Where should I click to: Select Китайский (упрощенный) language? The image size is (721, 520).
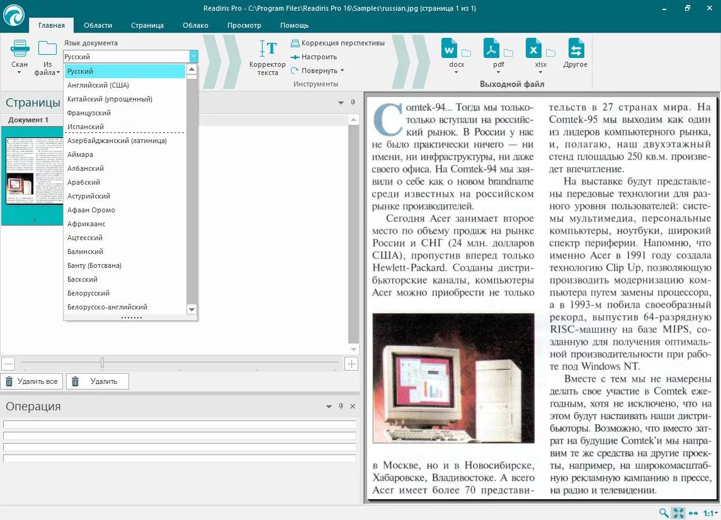pos(125,99)
